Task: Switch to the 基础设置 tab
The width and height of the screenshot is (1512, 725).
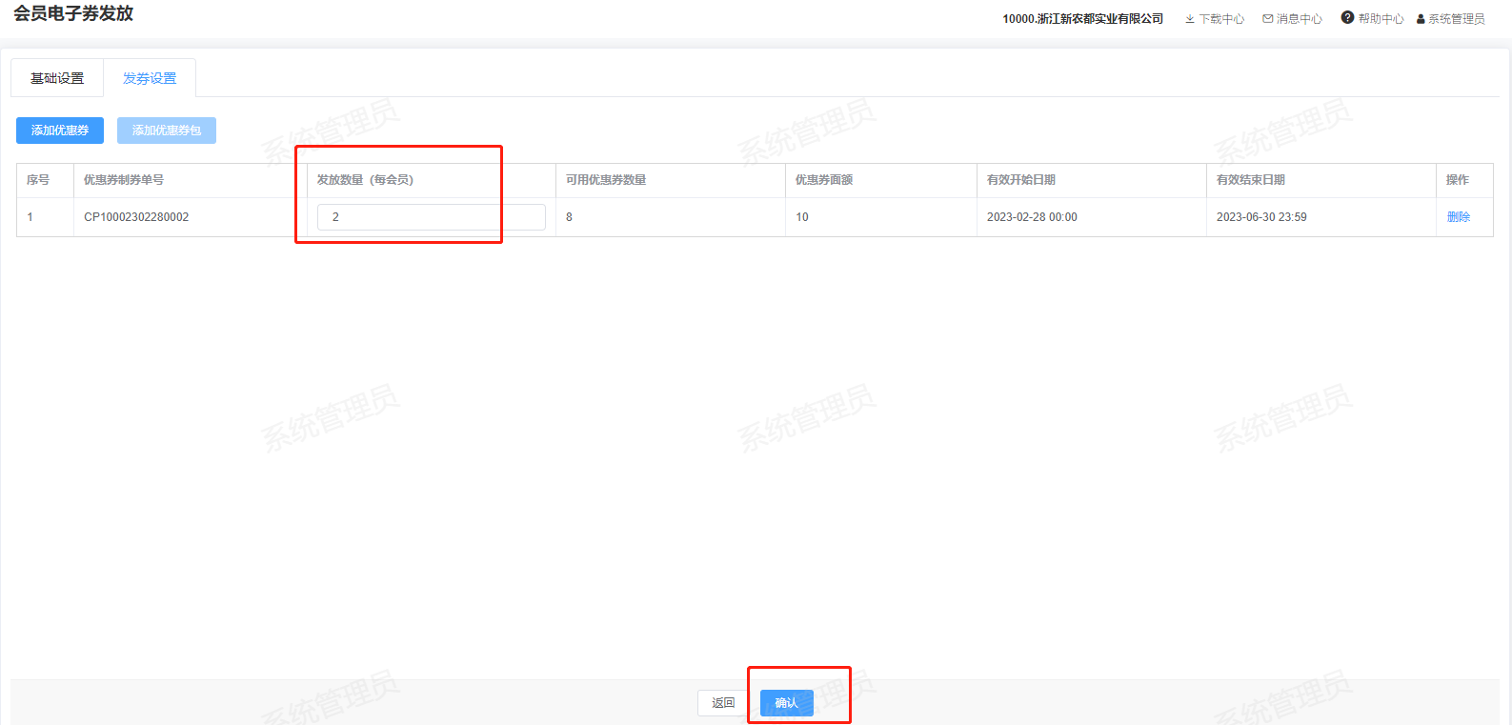Action: coord(57,78)
